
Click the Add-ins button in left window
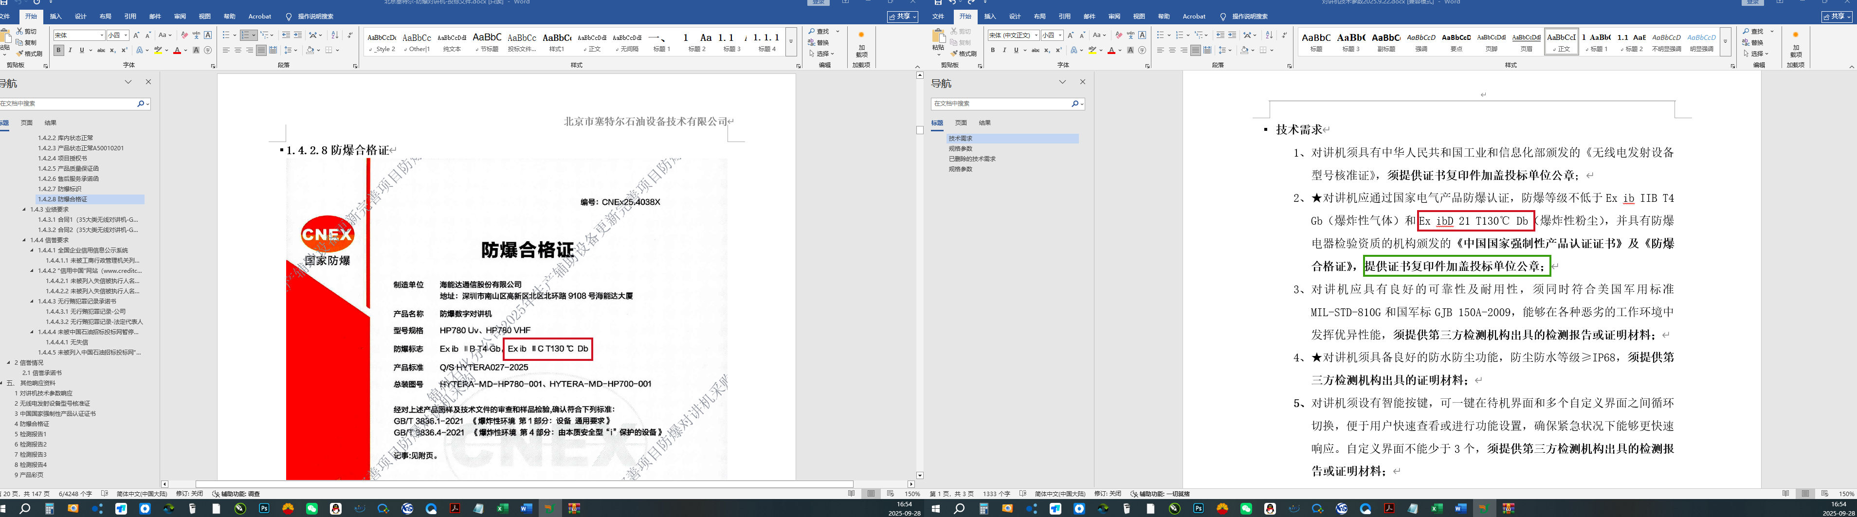pos(861,44)
